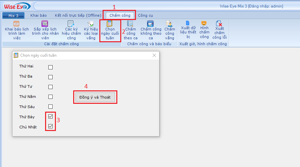Image resolution: width=300 pixels, height=167 pixels.
Task: Open Khai báo lịch trình làm việc icon
Action: pos(17,24)
